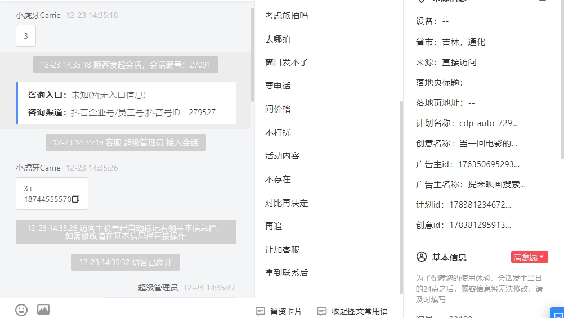Image resolution: width=564 pixels, height=318 pixels.
Task: Click the quick phrases list scrollbar
Action: pos(401,197)
